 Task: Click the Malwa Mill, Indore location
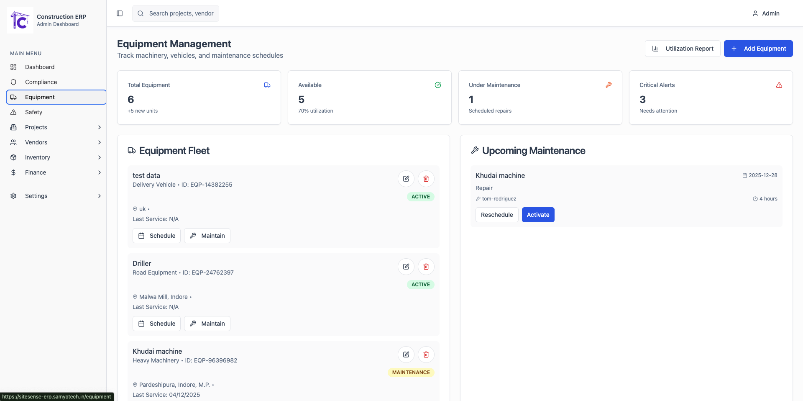pyautogui.click(x=163, y=297)
